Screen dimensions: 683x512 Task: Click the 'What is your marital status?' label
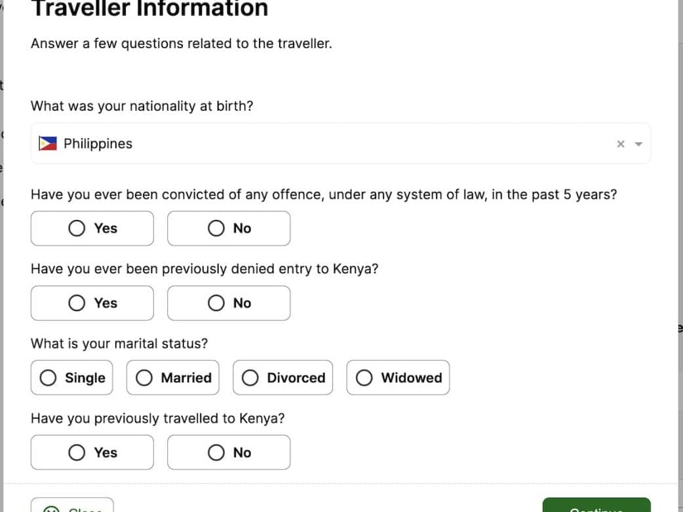pos(119,344)
